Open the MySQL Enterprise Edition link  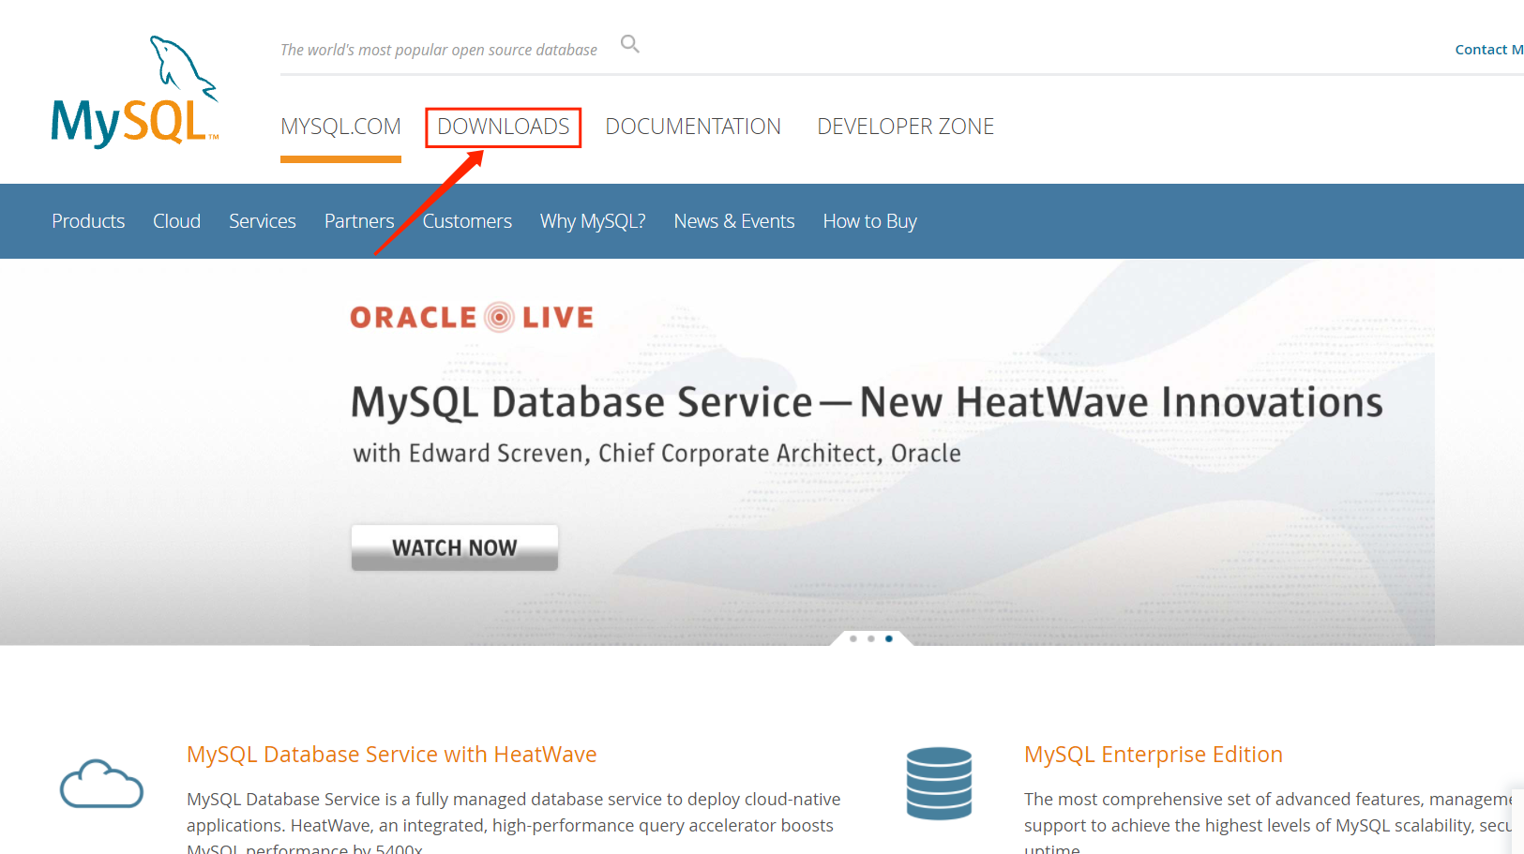(x=1154, y=755)
